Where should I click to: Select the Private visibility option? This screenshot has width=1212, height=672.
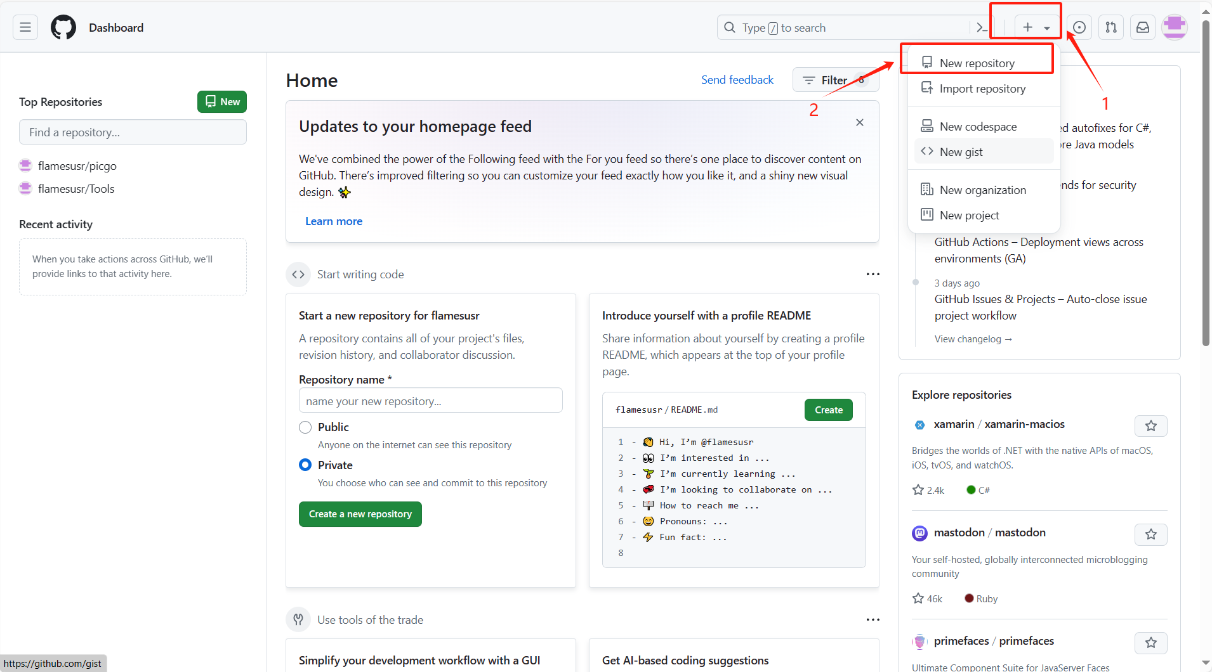click(305, 465)
